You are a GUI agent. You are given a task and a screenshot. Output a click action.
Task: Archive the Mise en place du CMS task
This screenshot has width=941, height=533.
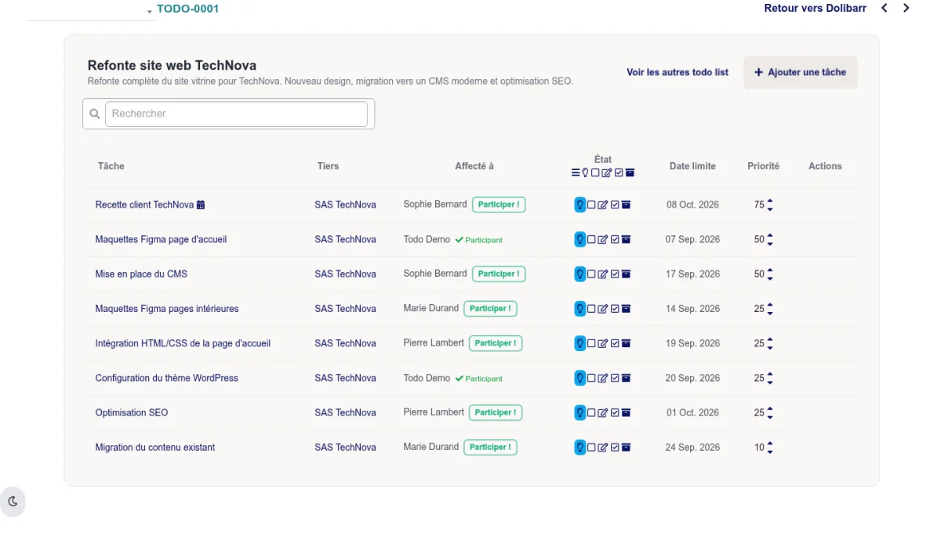626,274
